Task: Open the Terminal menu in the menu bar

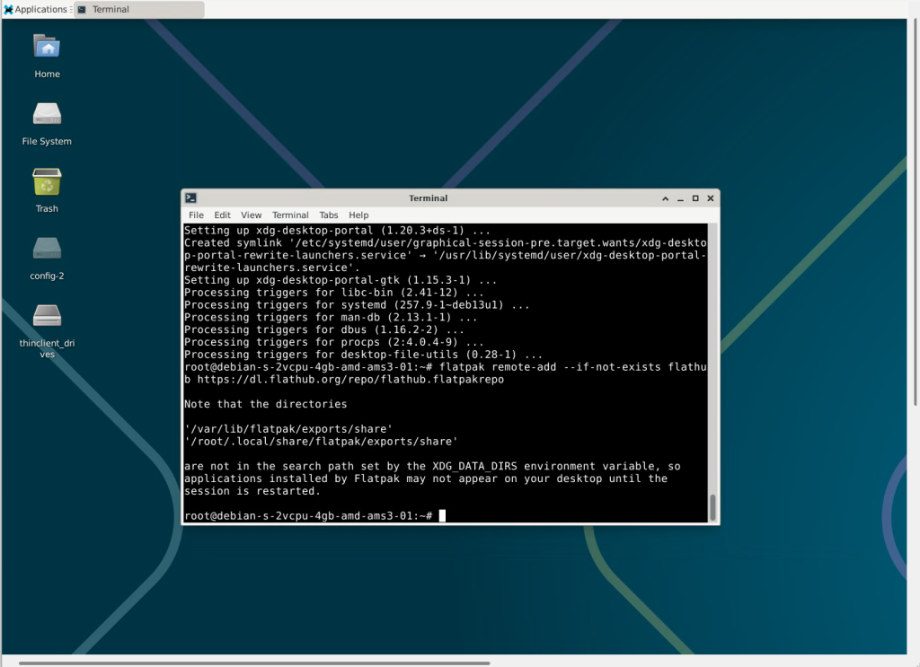Action: point(290,215)
